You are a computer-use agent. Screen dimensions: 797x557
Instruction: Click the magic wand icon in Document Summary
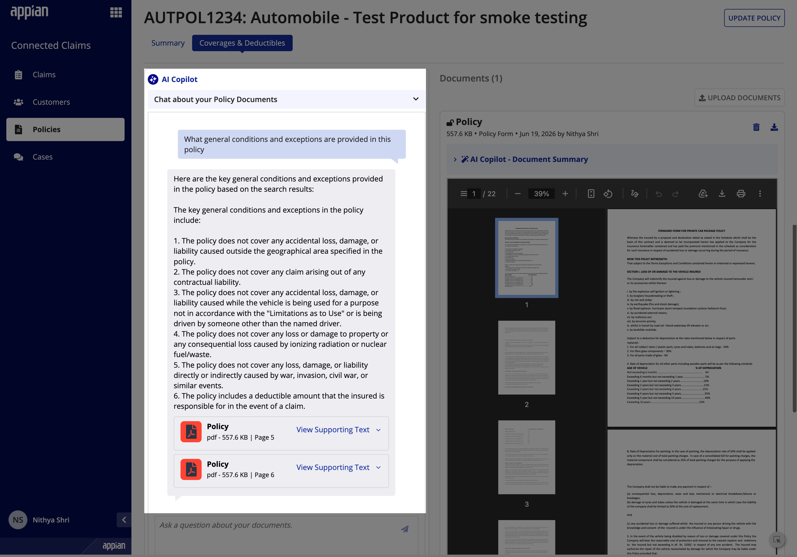[x=465, y=159]
